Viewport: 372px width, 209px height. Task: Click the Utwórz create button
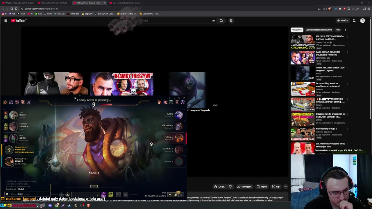[342, 21]
